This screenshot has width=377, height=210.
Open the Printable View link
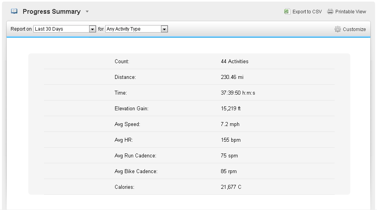pyautogui.click(x=351, y=11)
